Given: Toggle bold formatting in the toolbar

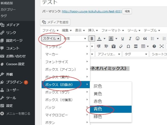Looking at the screenshot, I should pos(92,38).
